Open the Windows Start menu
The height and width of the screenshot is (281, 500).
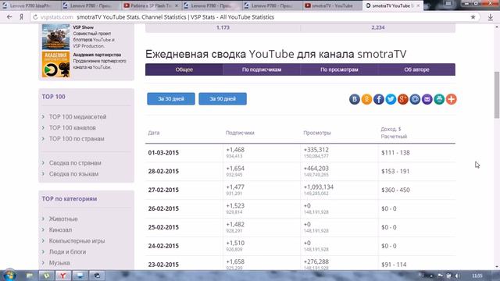click(9, 276)
